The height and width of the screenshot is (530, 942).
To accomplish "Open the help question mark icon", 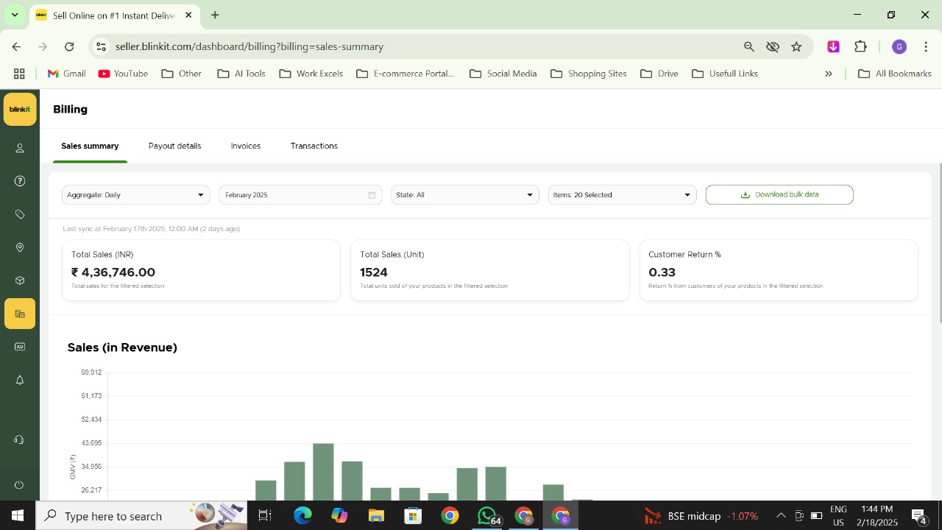I will (20, 182).
